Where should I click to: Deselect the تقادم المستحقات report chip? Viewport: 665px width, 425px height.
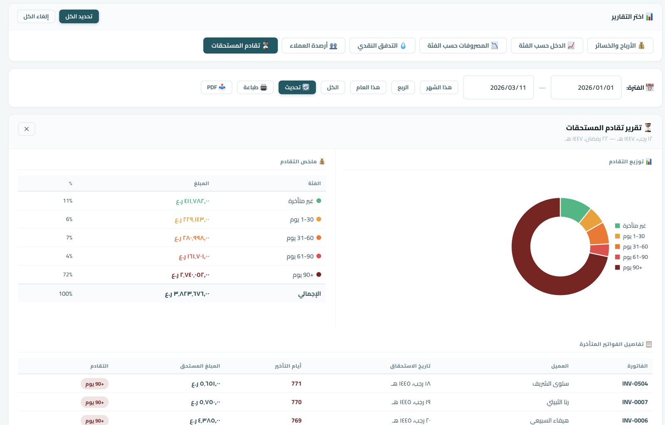(x=240, y=45)
